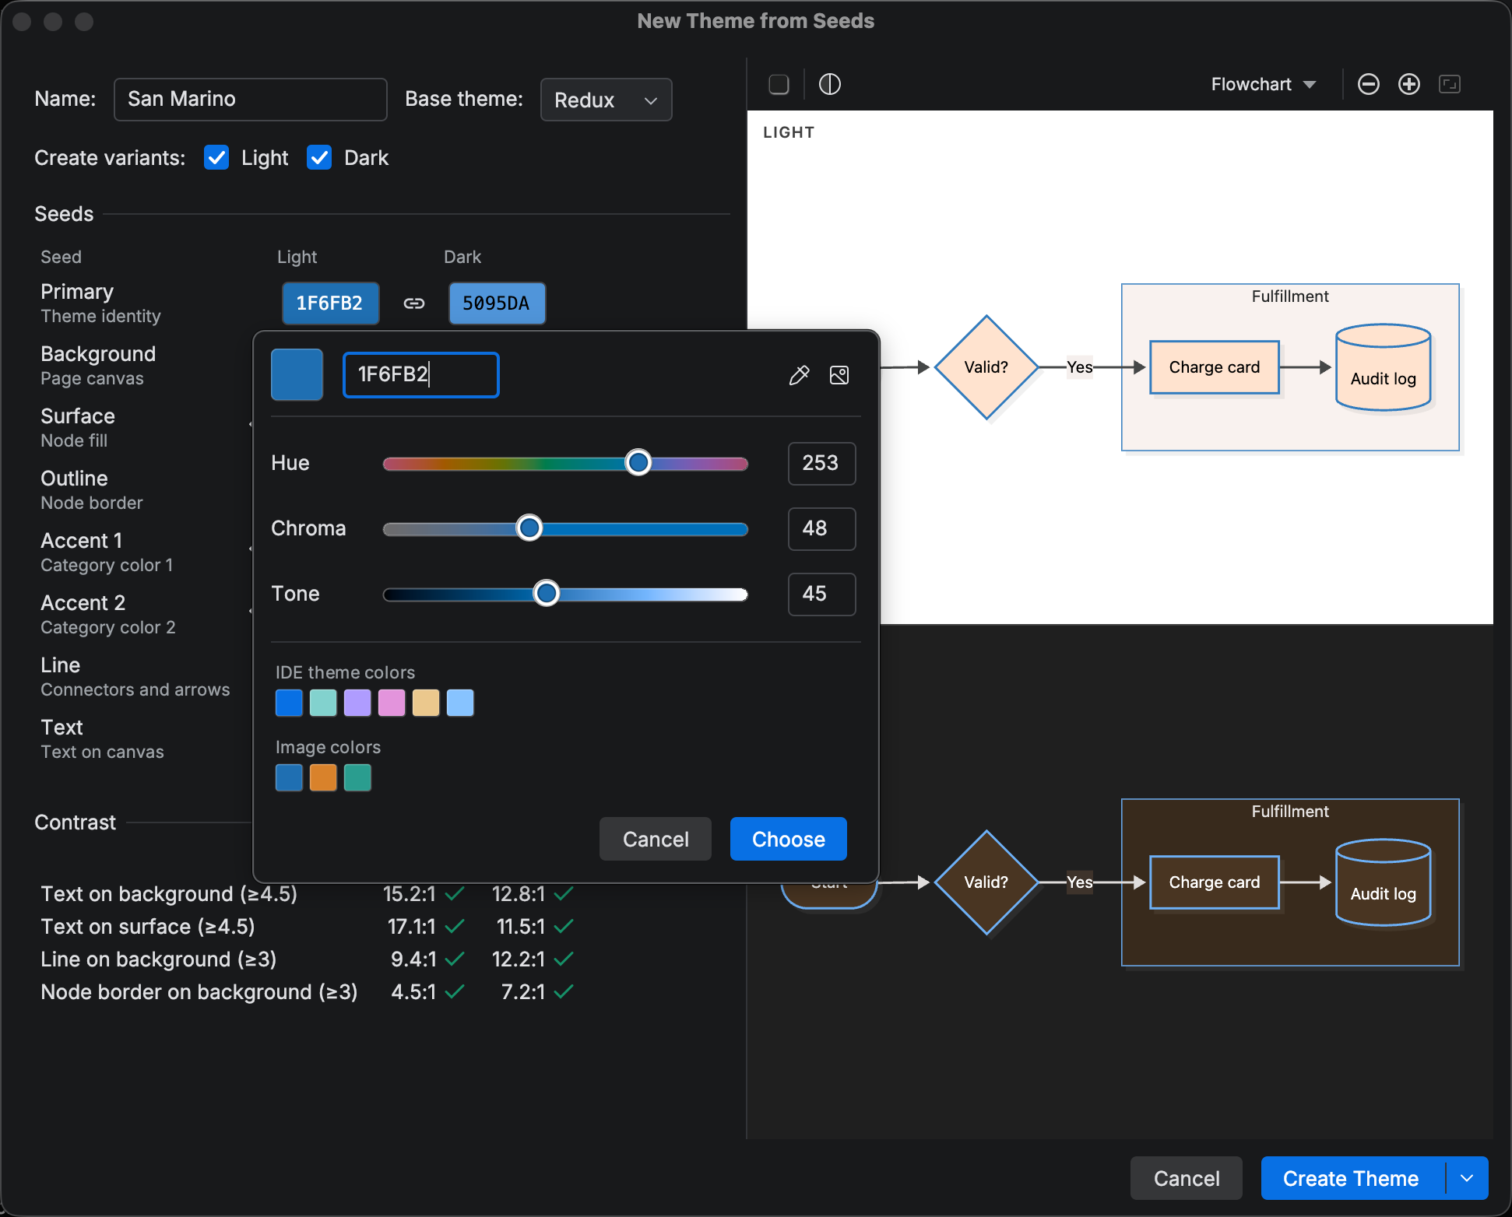The height and width of the screenshot is (1217, 1512).
Task: Select the pink IDE theme color swatch
Action: 392,703
